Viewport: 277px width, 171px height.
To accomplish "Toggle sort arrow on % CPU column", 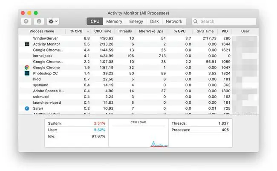I will tap(88, 31).
